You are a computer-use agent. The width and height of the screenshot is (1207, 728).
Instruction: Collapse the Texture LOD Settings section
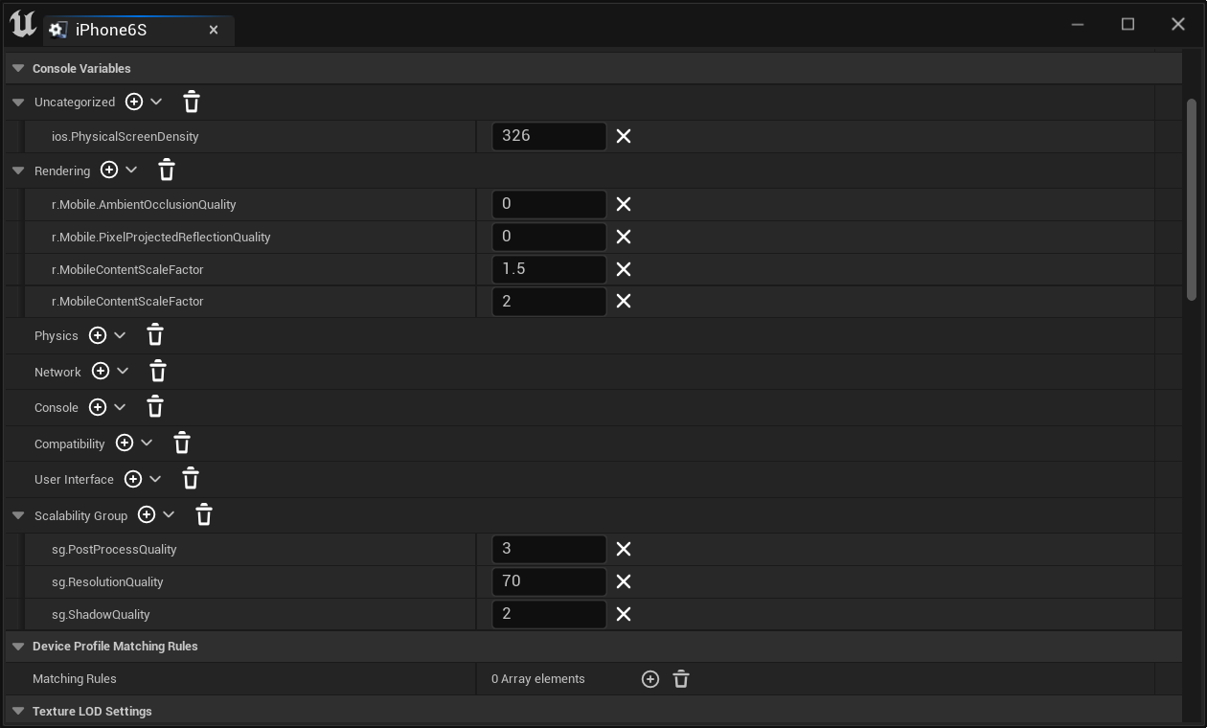[x=18, y=712]
